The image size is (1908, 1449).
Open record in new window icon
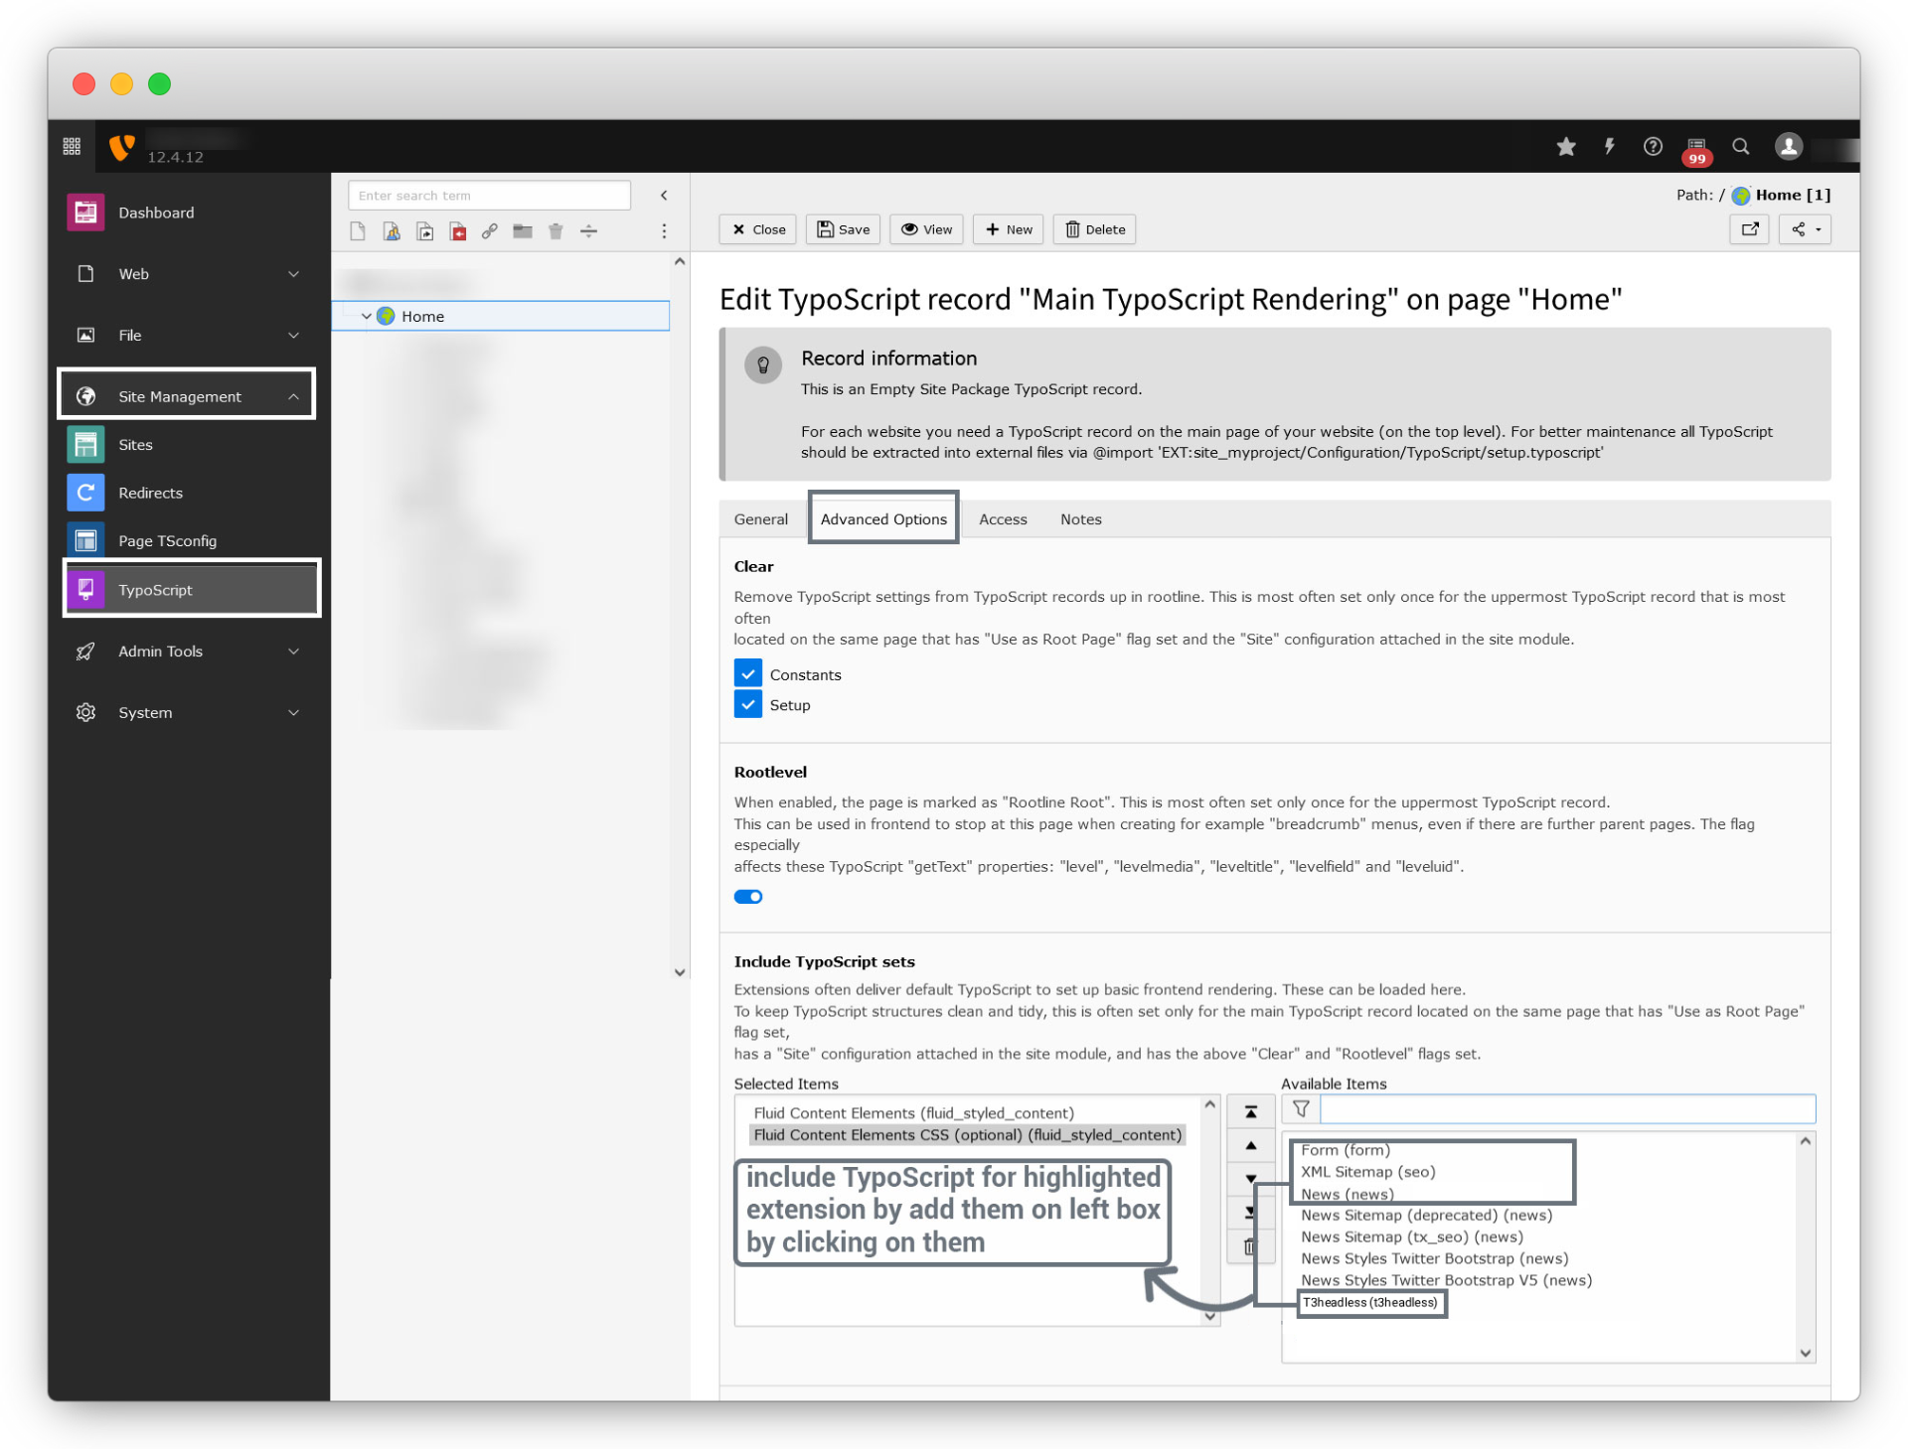(x=1749, y=229)
